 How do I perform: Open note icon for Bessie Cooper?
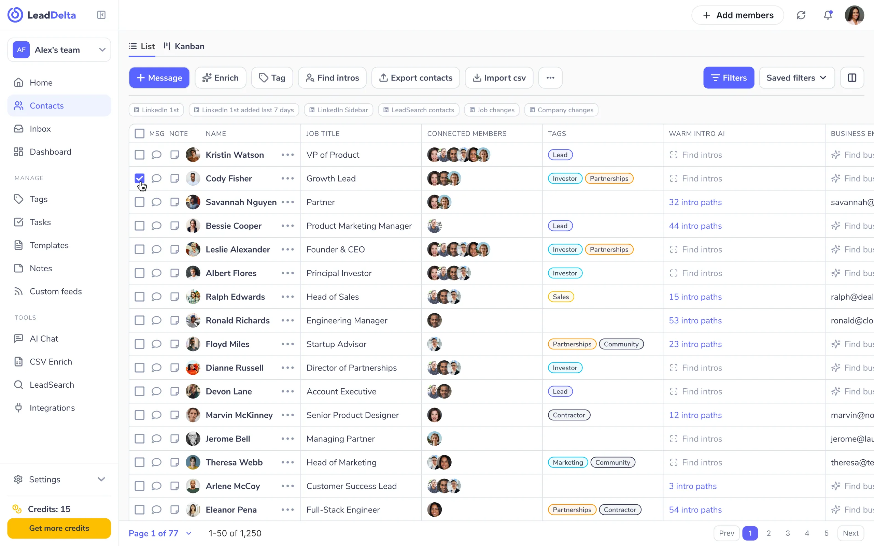(175, 226)
